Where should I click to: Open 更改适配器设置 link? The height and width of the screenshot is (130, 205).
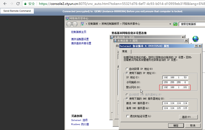80,39
